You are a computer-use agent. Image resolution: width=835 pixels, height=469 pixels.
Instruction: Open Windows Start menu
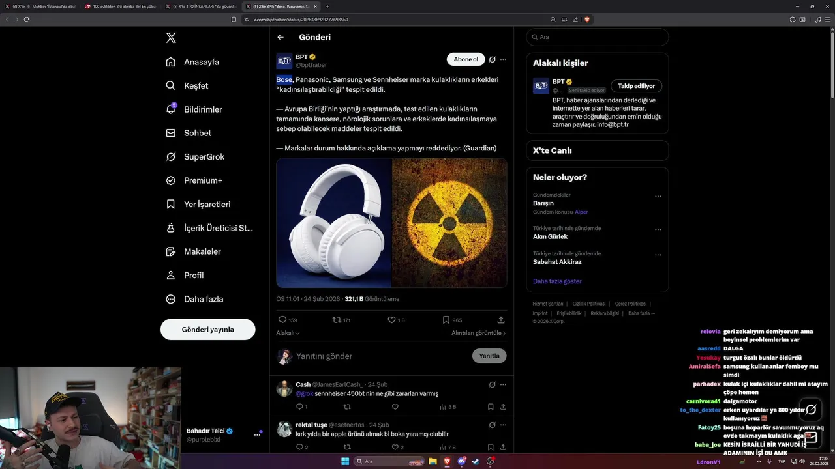click(x=345, y=461)
